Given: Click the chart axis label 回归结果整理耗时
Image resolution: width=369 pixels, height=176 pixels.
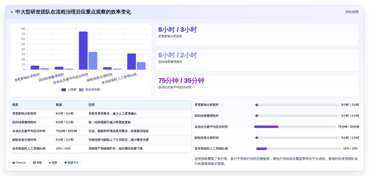Looking at the screenshot, I should coord(51,77).
